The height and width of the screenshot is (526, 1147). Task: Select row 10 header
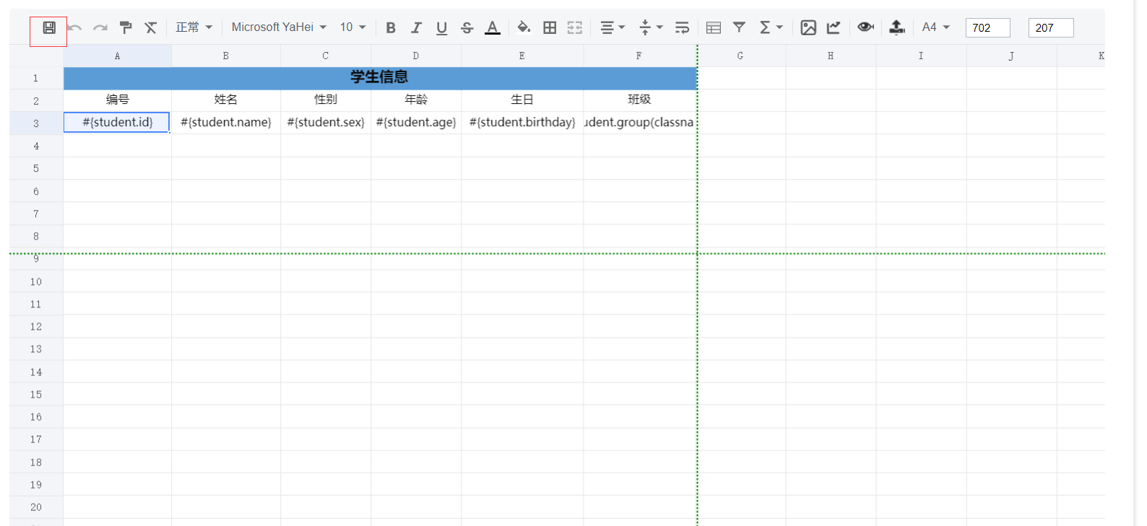(36, 281)
